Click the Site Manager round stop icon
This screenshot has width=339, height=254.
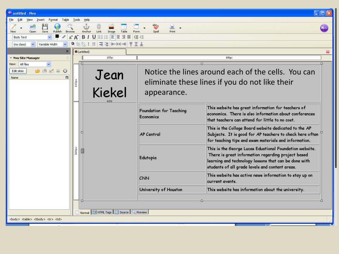tap(65, 71)
